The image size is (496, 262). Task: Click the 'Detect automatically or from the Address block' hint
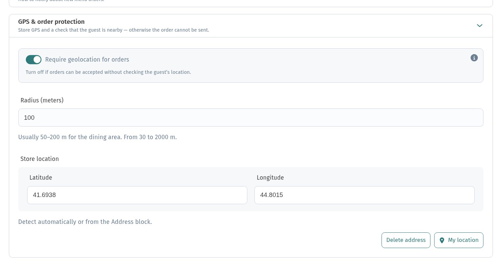tap(85, 222)
